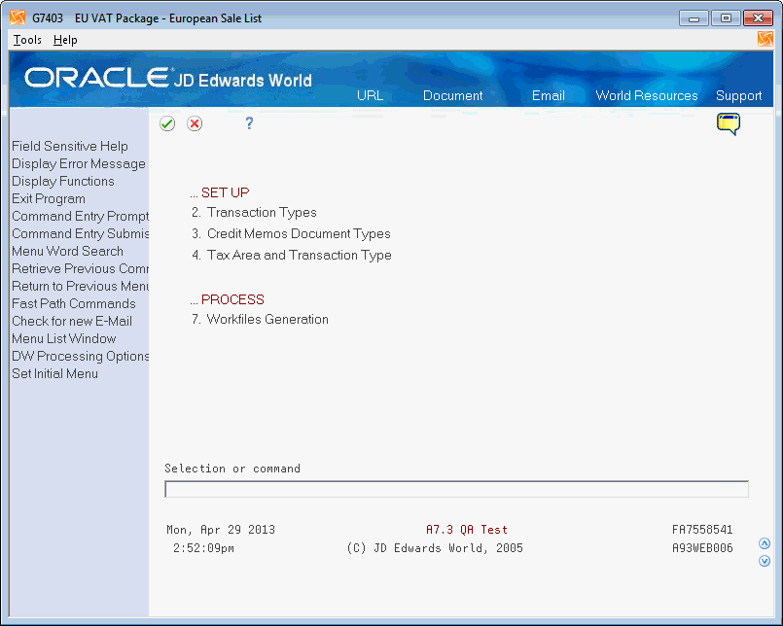The image size is (783, 626).
Task: Click the FA7558541 identifier text
Action: (702, 530)
